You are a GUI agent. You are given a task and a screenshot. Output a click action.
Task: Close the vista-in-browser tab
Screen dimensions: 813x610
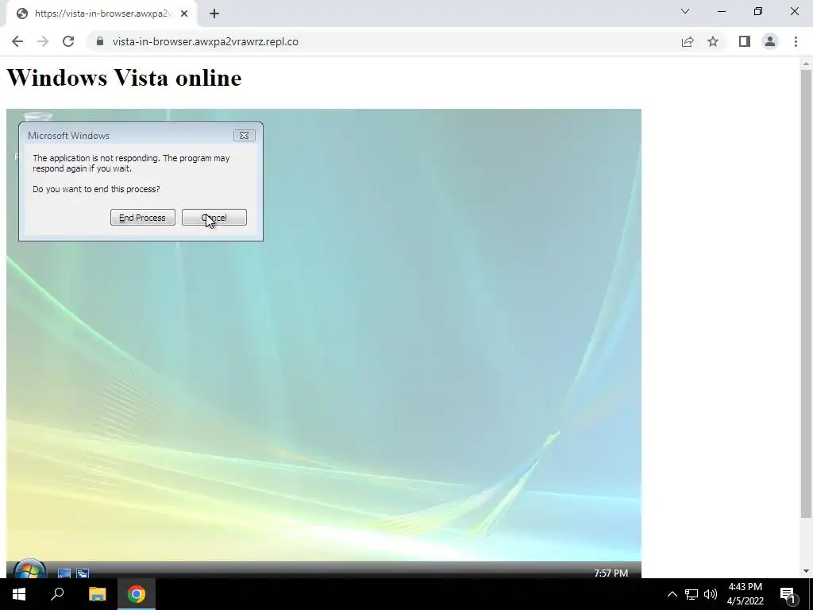(184, 14)
